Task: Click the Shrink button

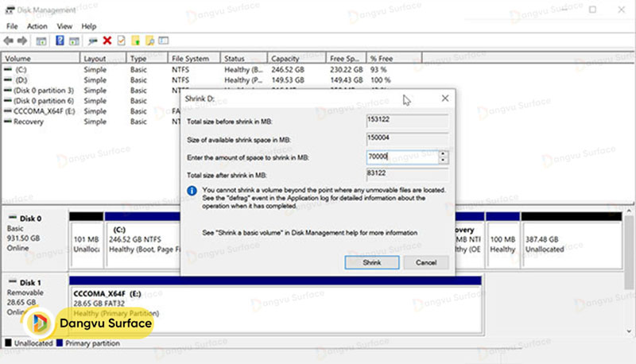Action: tap(371, 262)
